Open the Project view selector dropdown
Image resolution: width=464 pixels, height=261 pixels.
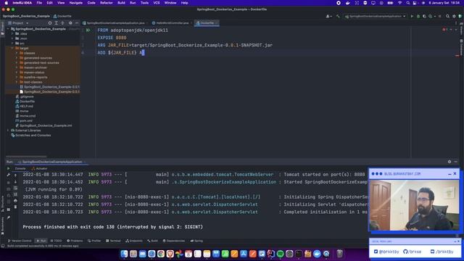click(18, 22)
